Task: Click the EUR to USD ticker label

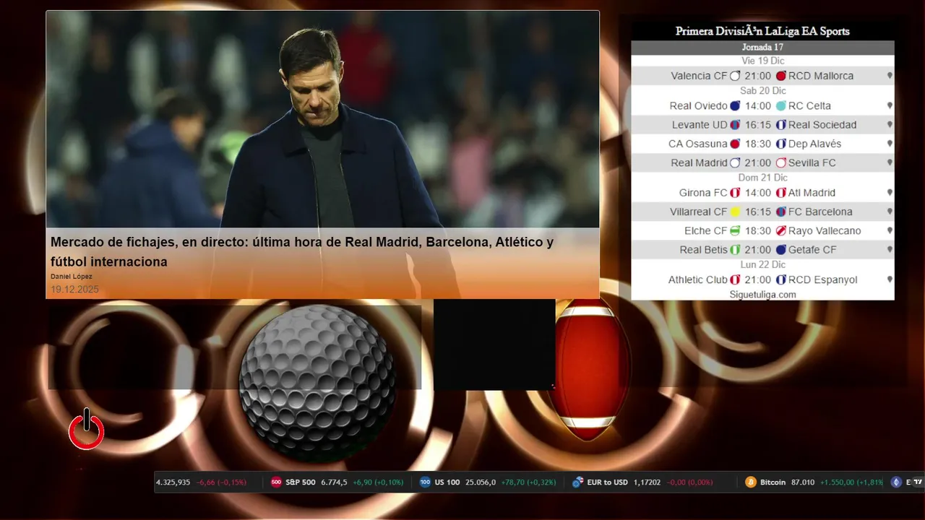Action: (x=607, y=482)
